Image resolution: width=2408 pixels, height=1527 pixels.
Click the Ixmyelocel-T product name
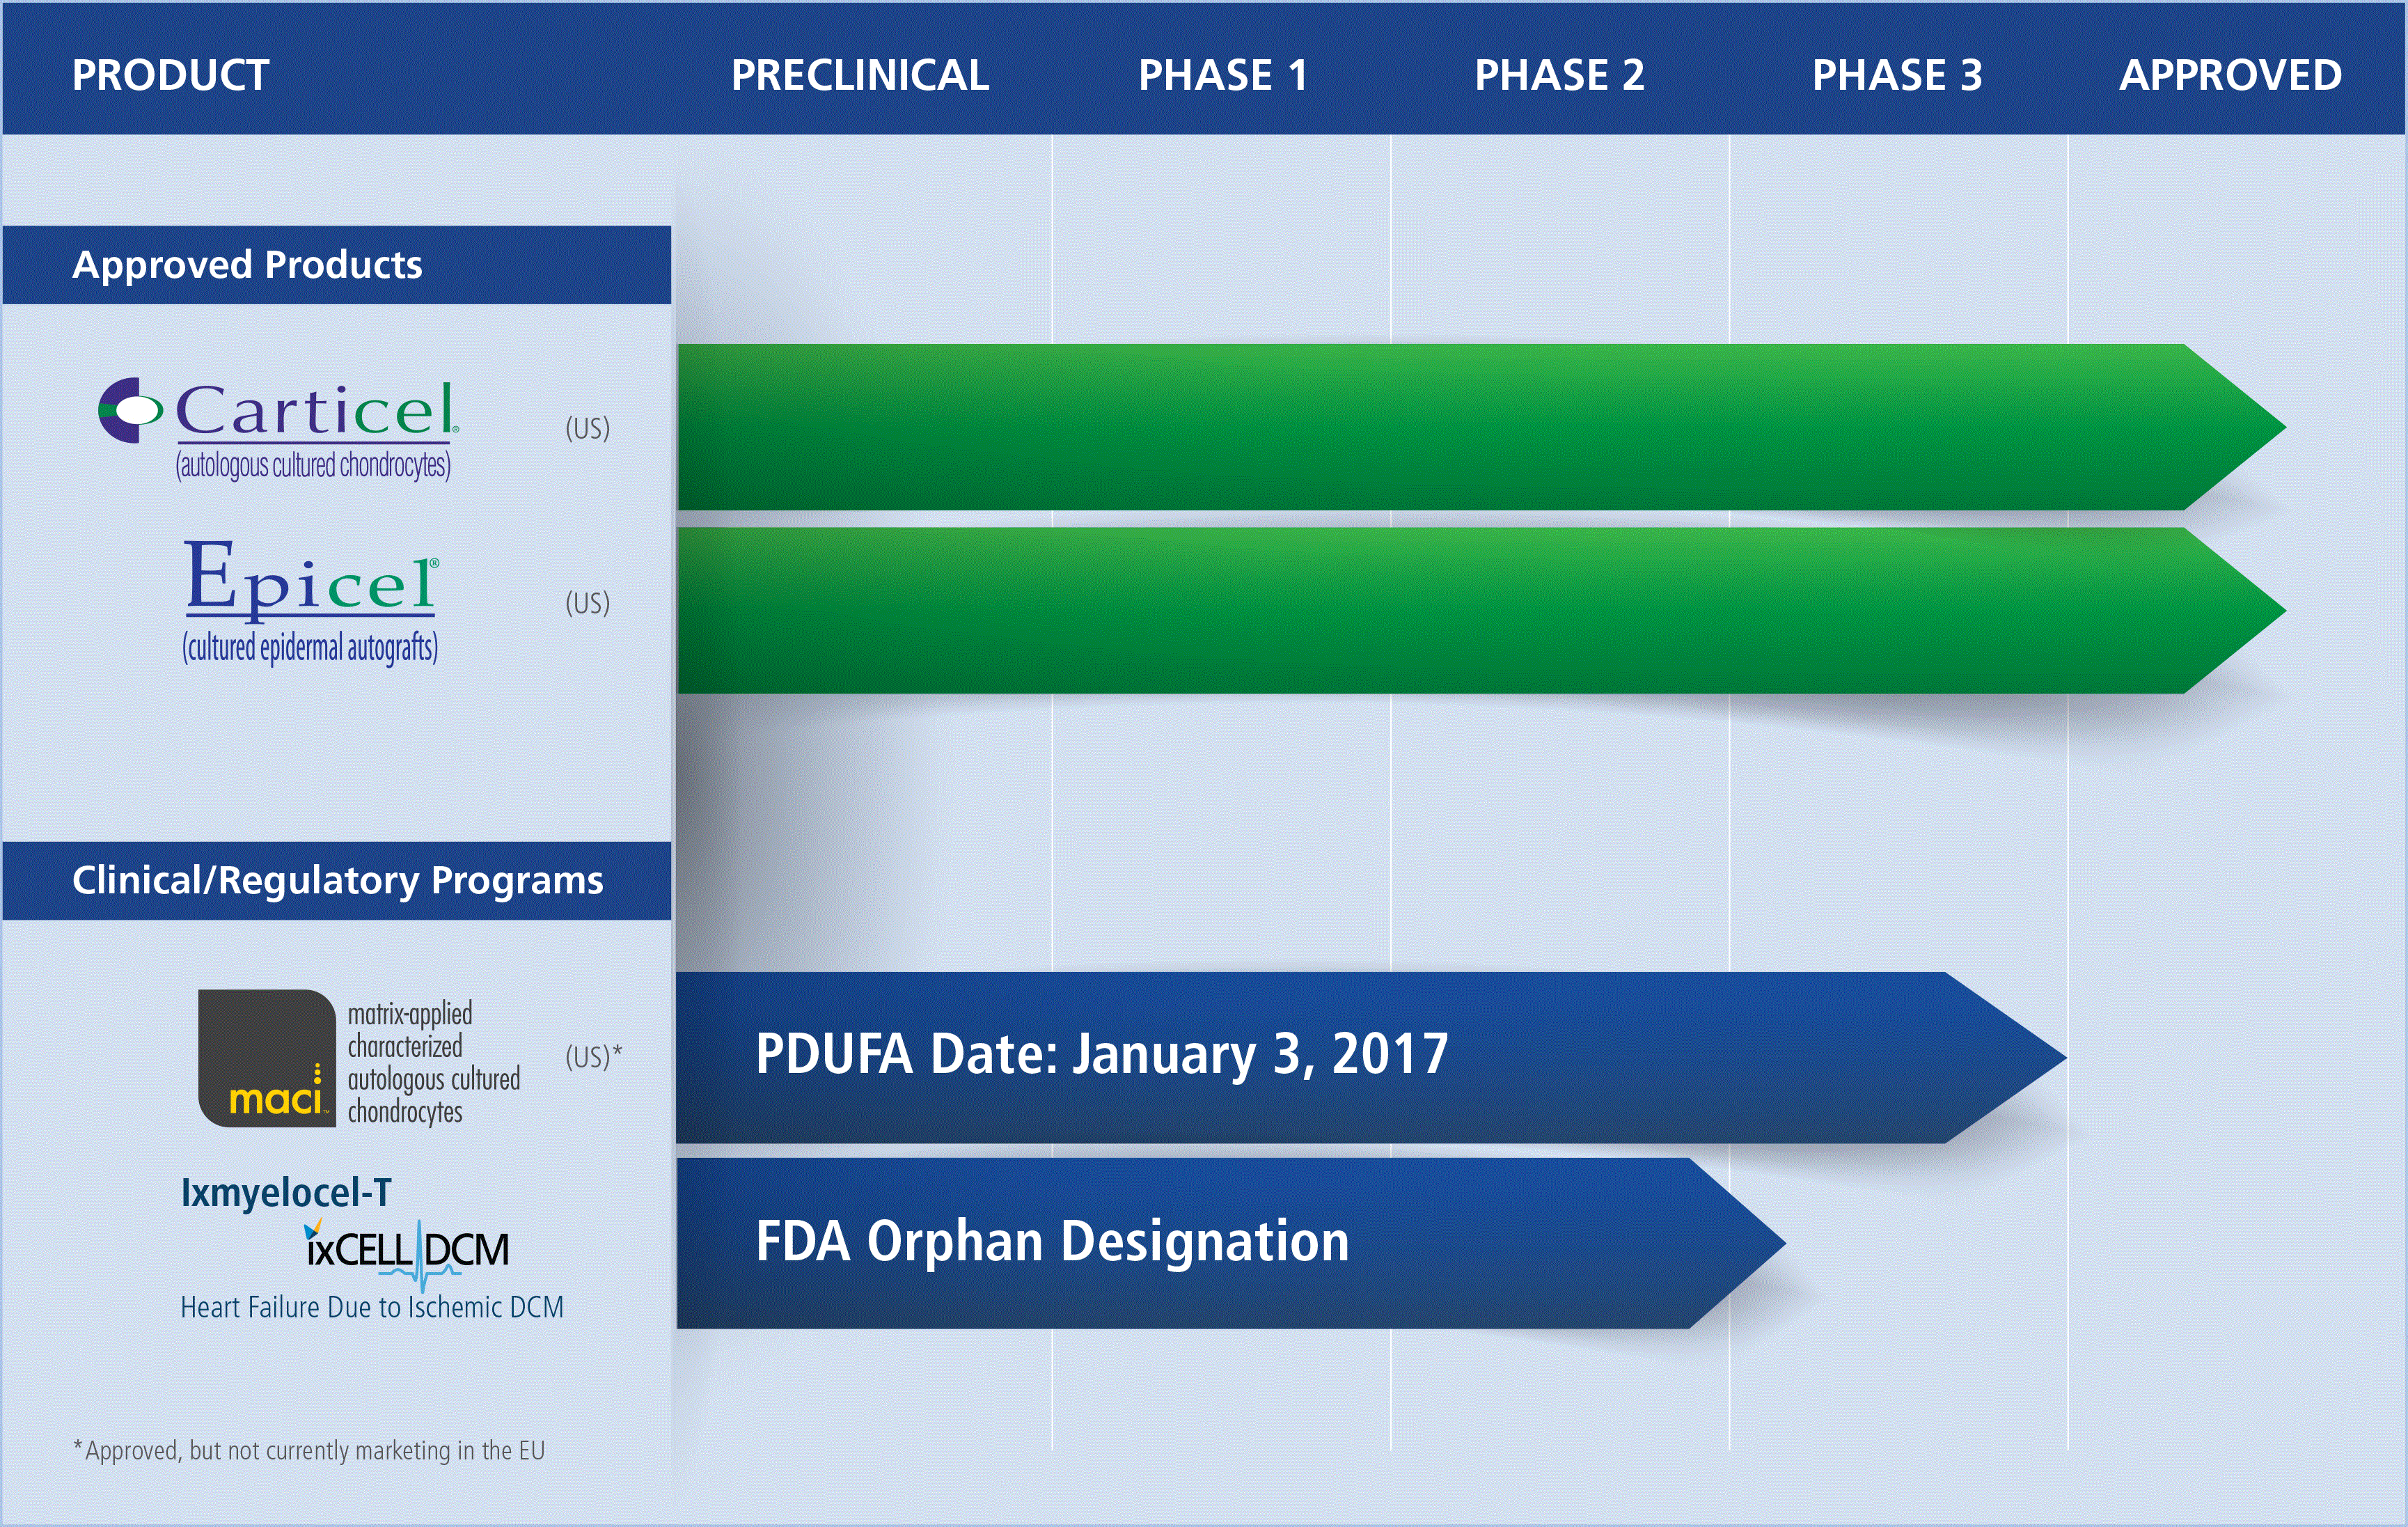(286, 1192)
